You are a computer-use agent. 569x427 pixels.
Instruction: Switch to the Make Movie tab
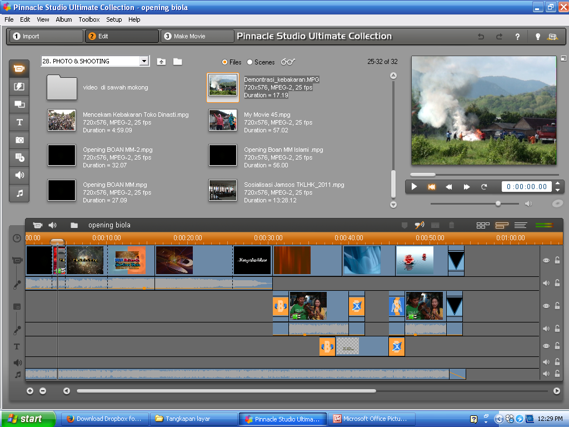(x=197, y=36)
